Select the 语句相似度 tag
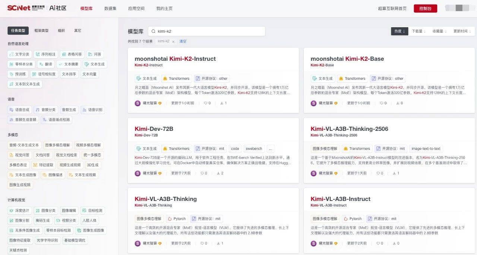The width and height of the screenshot is (477, 255). (44, 74)
